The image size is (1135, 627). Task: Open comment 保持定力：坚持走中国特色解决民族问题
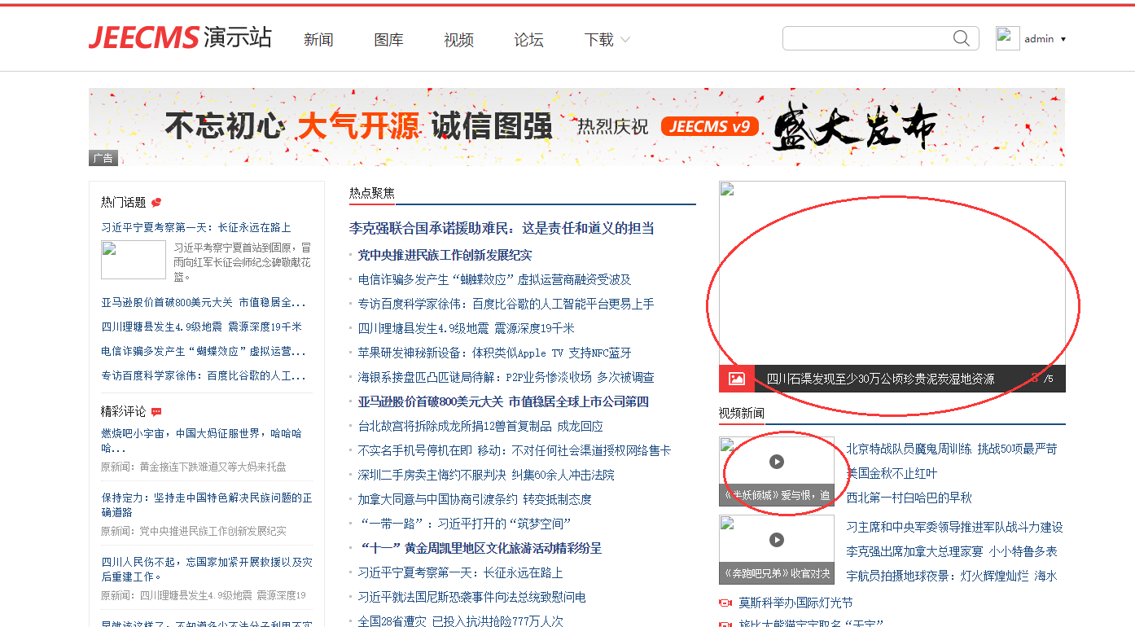[x=207, y=505]
